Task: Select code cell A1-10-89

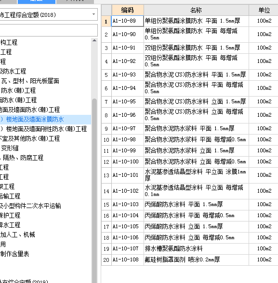Action: pos(128,21)
